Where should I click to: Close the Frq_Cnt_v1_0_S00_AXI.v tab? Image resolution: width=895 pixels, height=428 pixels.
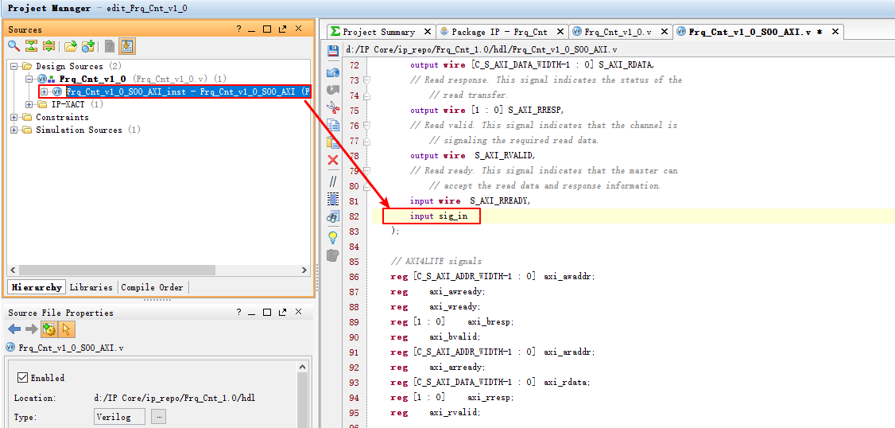pyautogui.click(x=835, y=32)
